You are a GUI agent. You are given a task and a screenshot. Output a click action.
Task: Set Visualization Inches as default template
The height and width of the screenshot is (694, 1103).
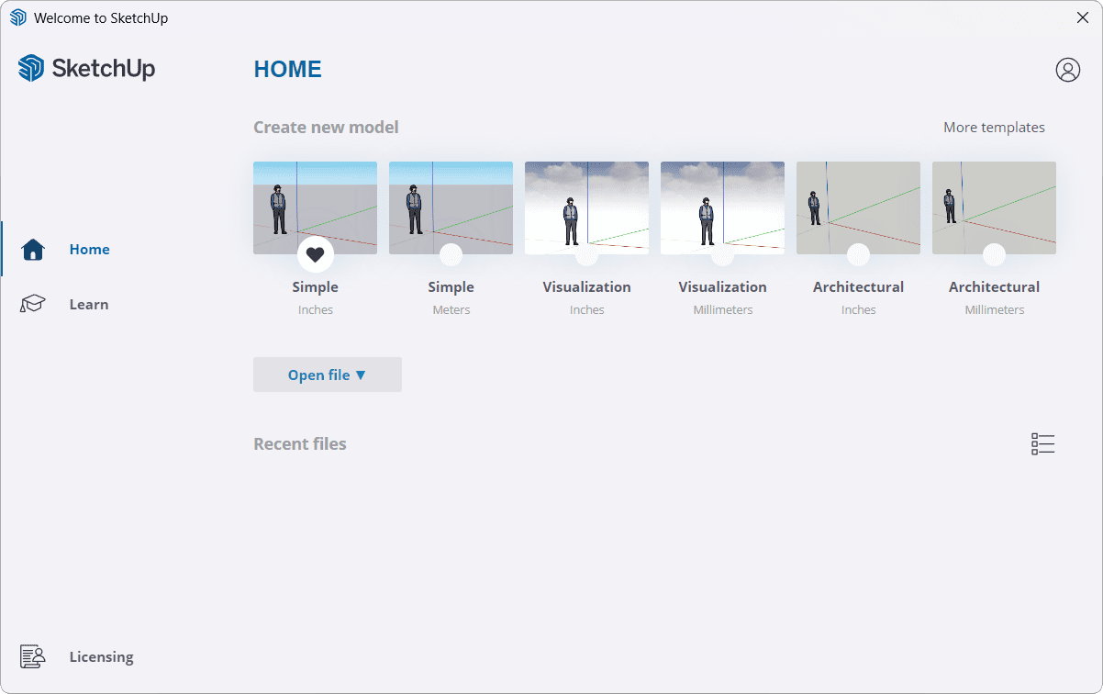click(x=586, y=254)
